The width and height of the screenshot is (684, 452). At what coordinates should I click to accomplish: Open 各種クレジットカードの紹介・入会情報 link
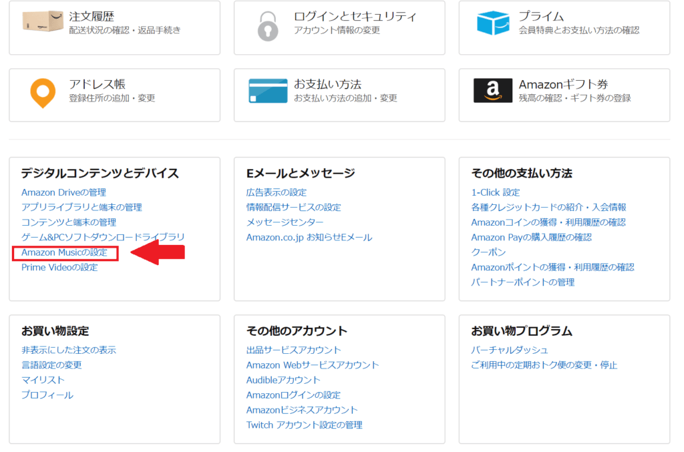pyautogui.click(x=549, y=207)
